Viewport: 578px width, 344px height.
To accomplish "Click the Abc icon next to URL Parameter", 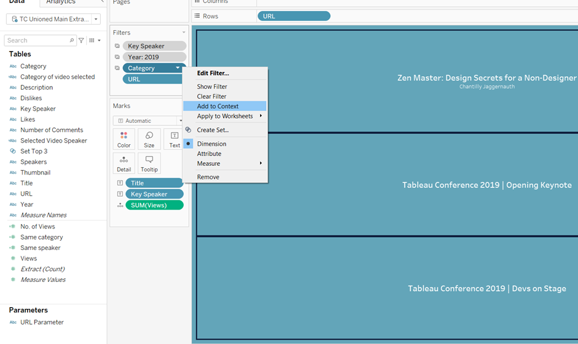I will pyautogui.click(x=13, y=322).
